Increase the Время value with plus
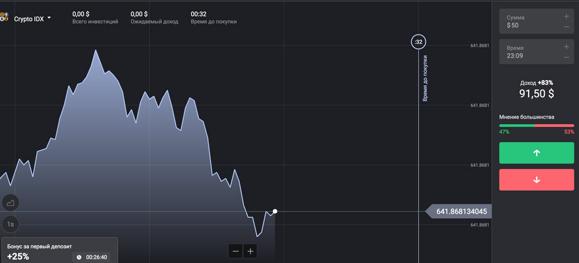Screen dimensions: 579x263 567,47
